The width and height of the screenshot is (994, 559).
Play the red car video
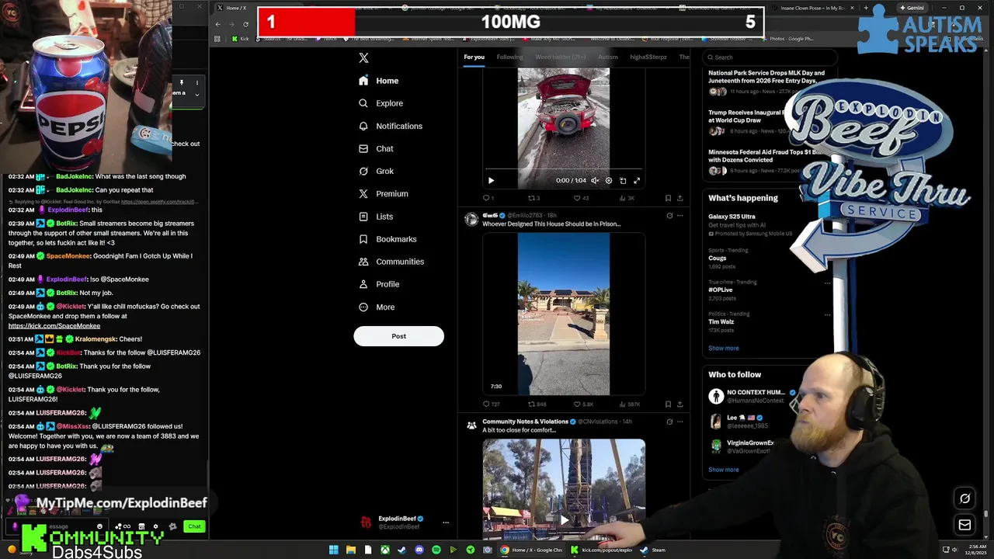coord(491,180)
